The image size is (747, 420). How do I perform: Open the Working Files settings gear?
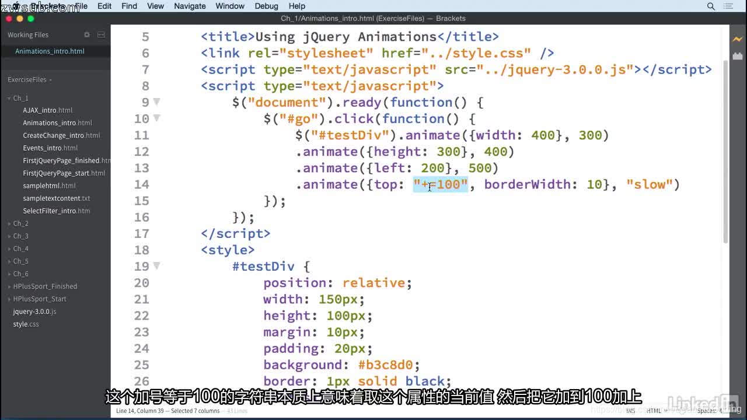coord(87,35)
